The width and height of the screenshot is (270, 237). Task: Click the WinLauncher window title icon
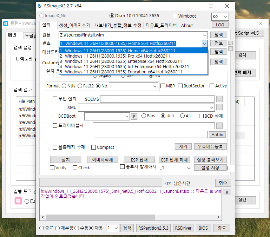(6, 24)
